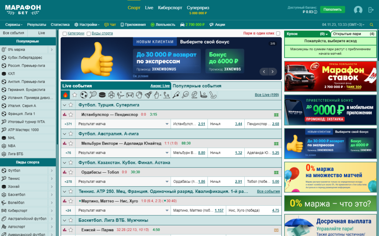Show next banner slide arrow

pyautogui.click(x=273, y=72)
